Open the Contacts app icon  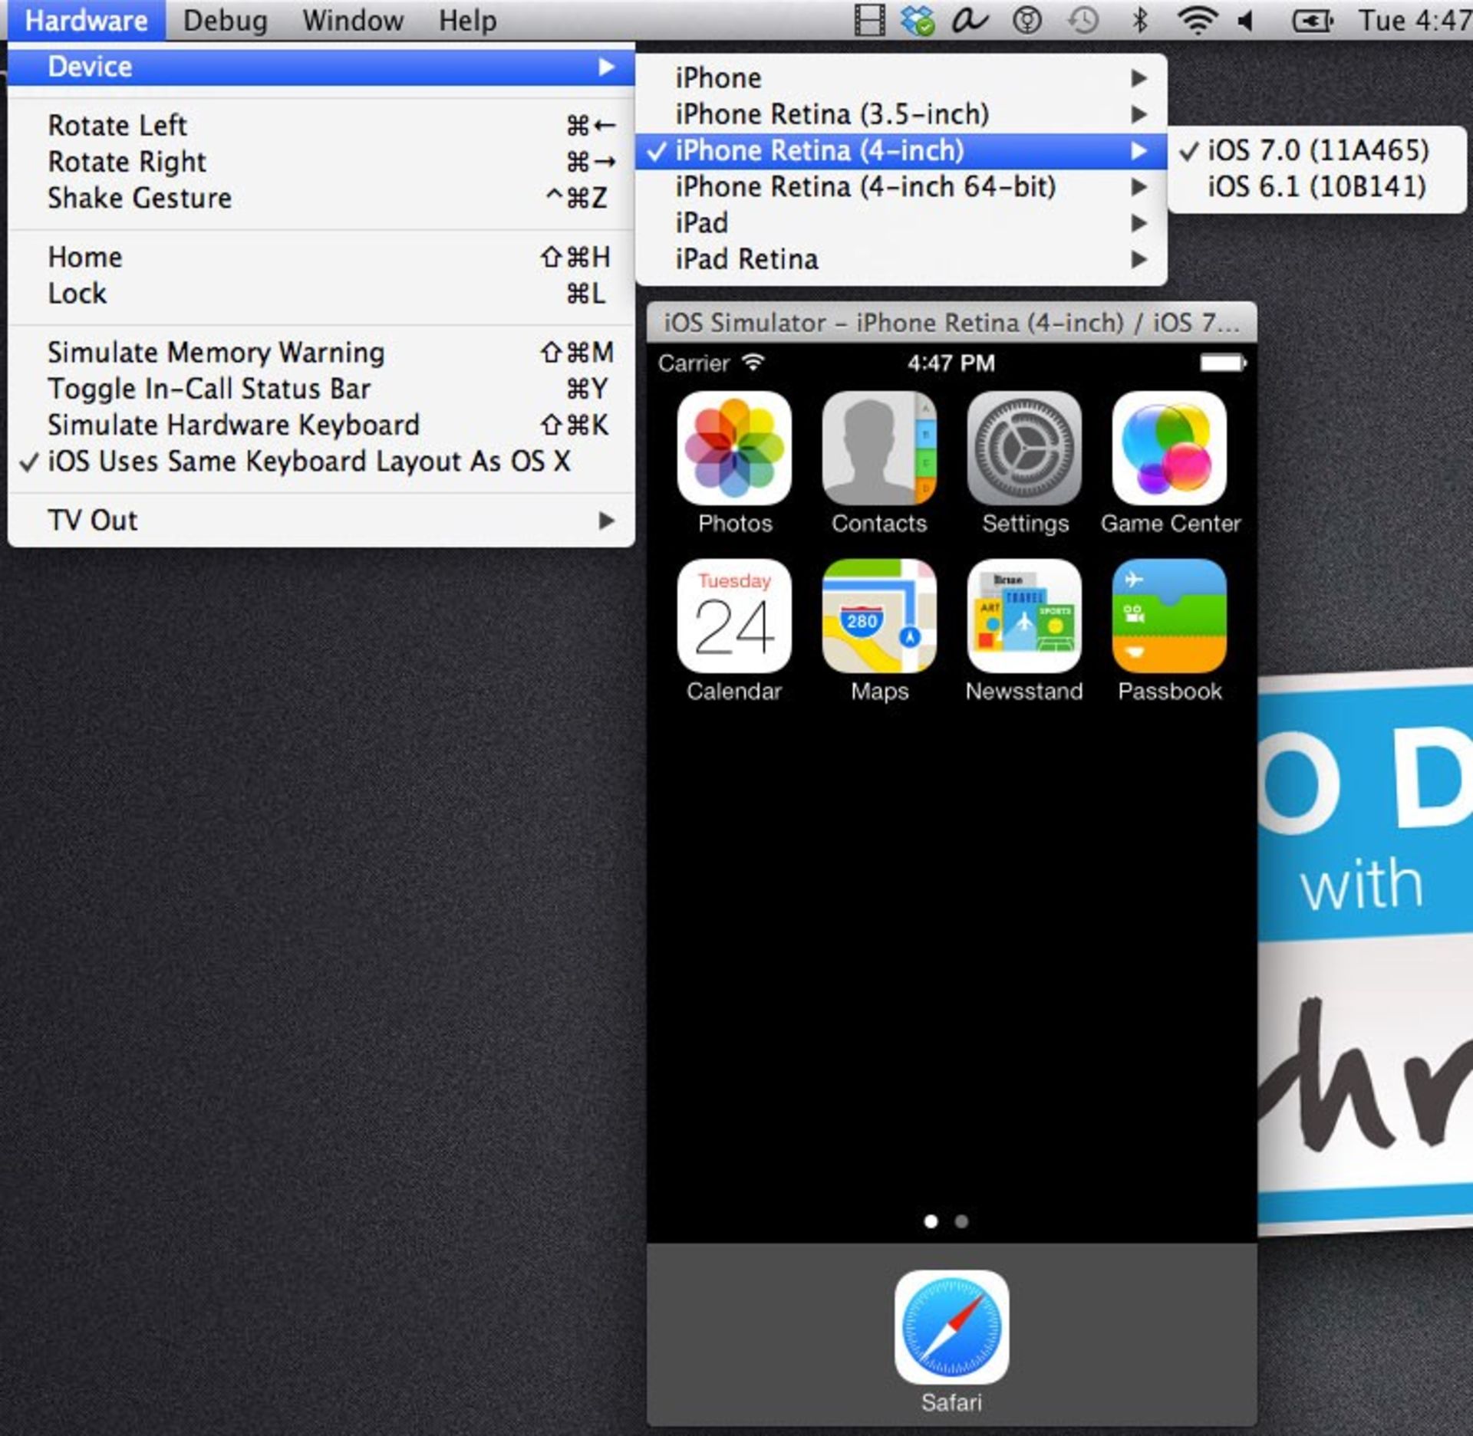879,448
